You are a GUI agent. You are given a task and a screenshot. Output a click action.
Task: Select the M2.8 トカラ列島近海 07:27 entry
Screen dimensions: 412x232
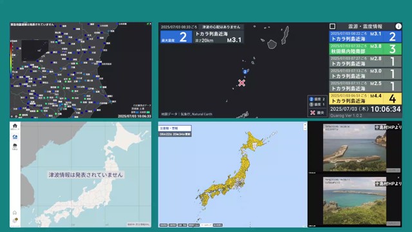point(365,61)
